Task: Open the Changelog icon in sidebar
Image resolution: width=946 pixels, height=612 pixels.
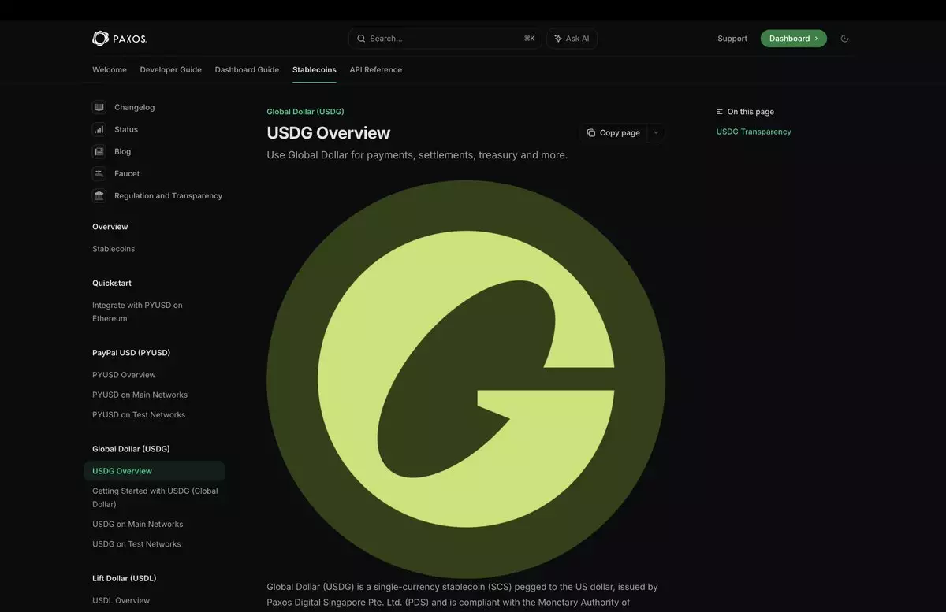Action: pyautogui.click(x=99, y=107)
